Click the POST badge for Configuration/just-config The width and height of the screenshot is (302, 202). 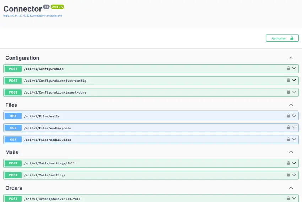click(x=13, y=80)
